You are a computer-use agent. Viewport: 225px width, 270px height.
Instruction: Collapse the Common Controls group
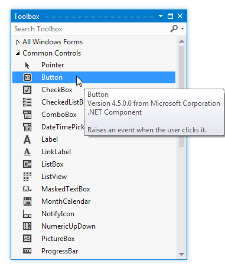coord(18,53)
